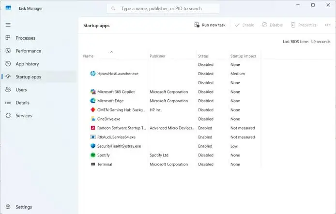Viewport: 336px width, 214px height.
Task: Sort by Startup impact column header
Action: pos(243,56)
